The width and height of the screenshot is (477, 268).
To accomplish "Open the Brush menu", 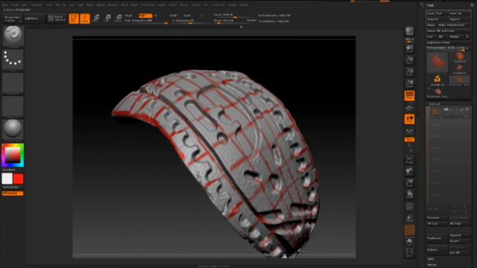I will 14,5.
